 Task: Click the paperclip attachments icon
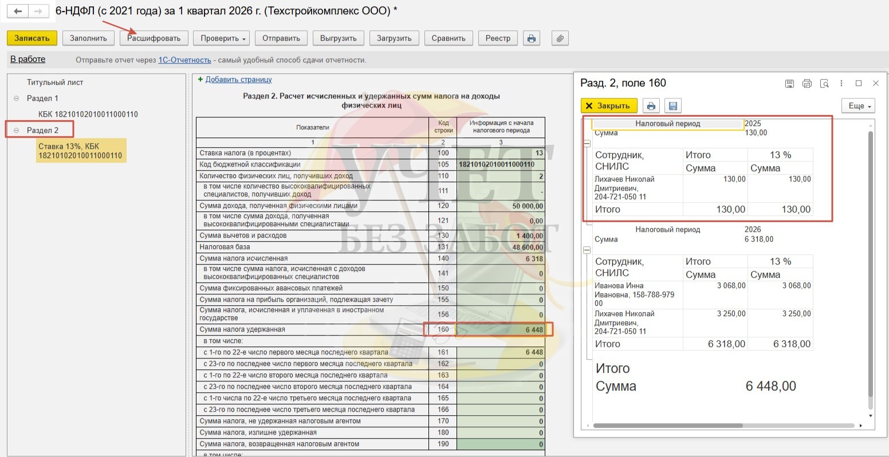560,38
